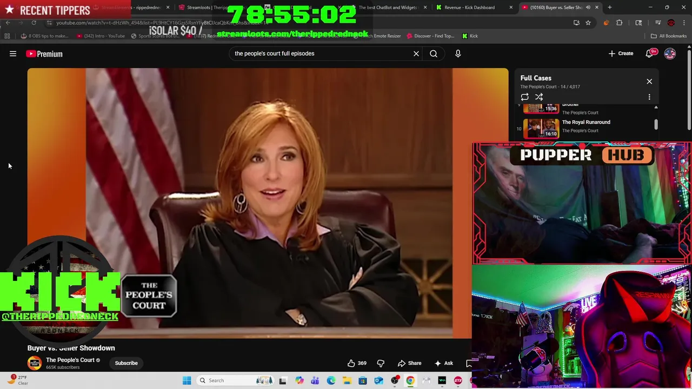The width and height of the screenshot is (692, 389).
Task: Close the Full Cases playlist panel
Action: pos(649,82)
